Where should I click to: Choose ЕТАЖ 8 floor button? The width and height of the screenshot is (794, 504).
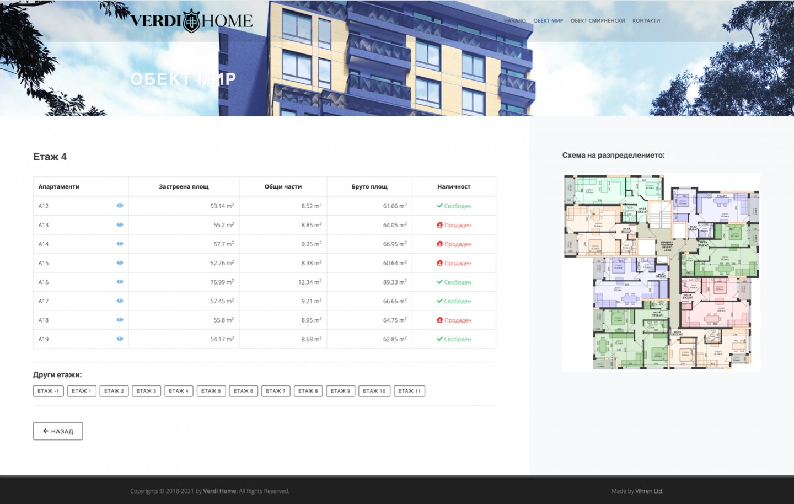point(308,391)
